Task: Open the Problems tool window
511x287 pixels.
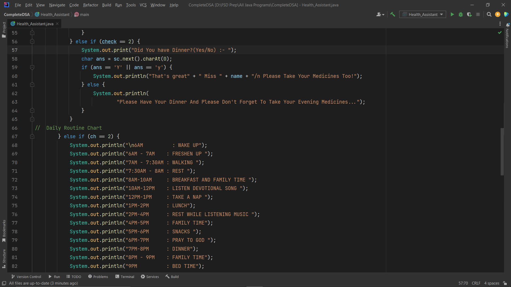Action: [98, 277]
